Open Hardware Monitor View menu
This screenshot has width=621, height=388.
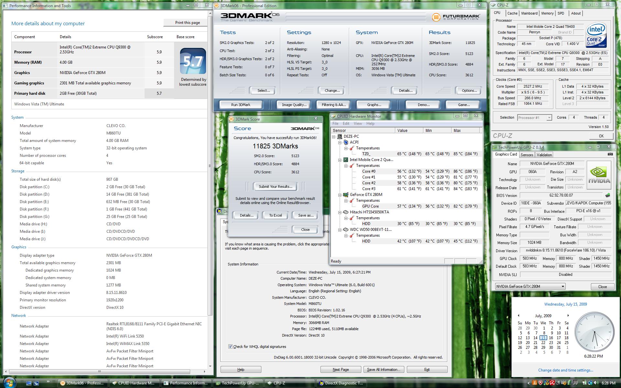click(358, 124)
